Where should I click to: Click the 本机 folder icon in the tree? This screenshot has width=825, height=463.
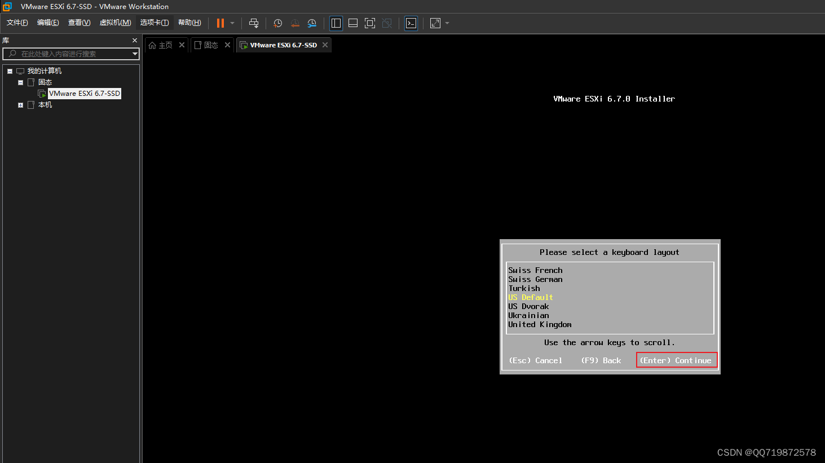click(31, 105)
